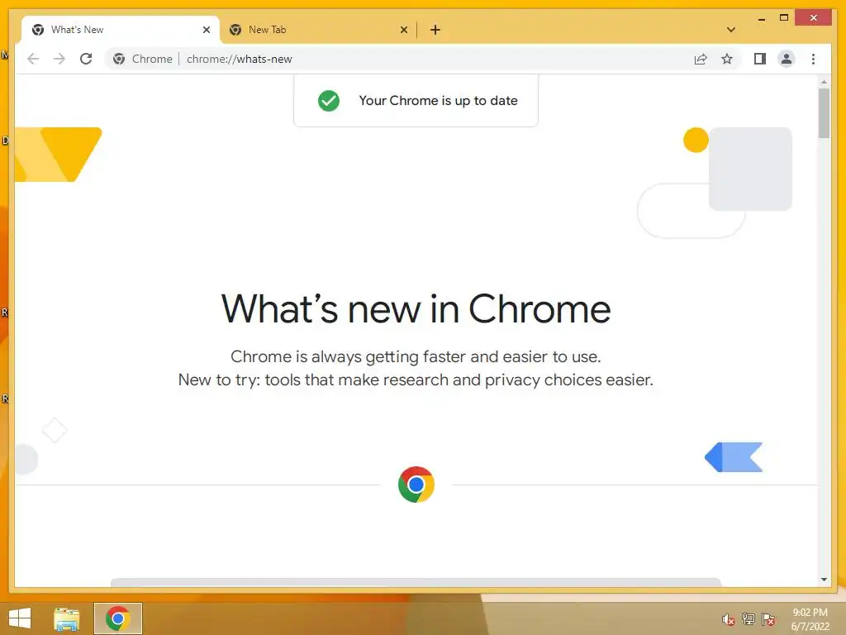View site info Chrome chip

143,59
